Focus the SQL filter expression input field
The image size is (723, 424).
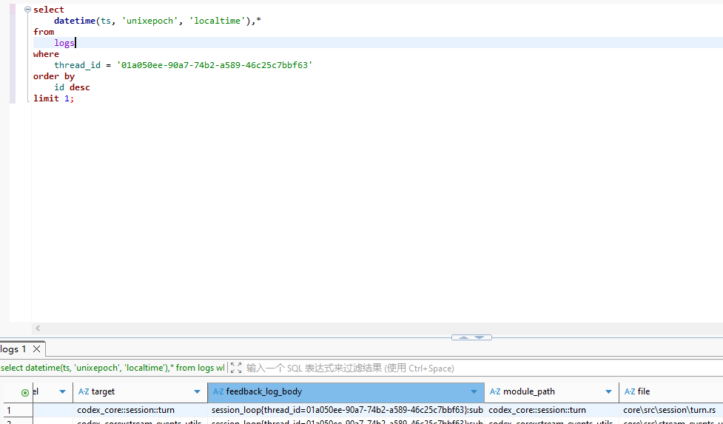(x=483, y=368)
